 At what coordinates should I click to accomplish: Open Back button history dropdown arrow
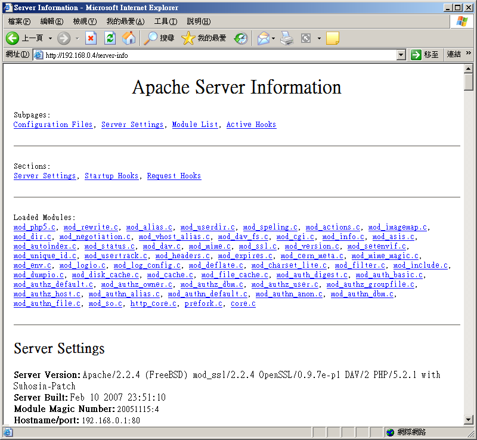pos(50,38)
